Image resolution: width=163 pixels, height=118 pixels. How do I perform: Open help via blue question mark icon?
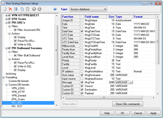point(55,9)
